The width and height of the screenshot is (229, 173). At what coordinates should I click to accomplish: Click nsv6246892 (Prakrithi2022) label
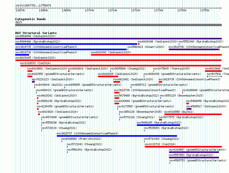click(81, 139)
